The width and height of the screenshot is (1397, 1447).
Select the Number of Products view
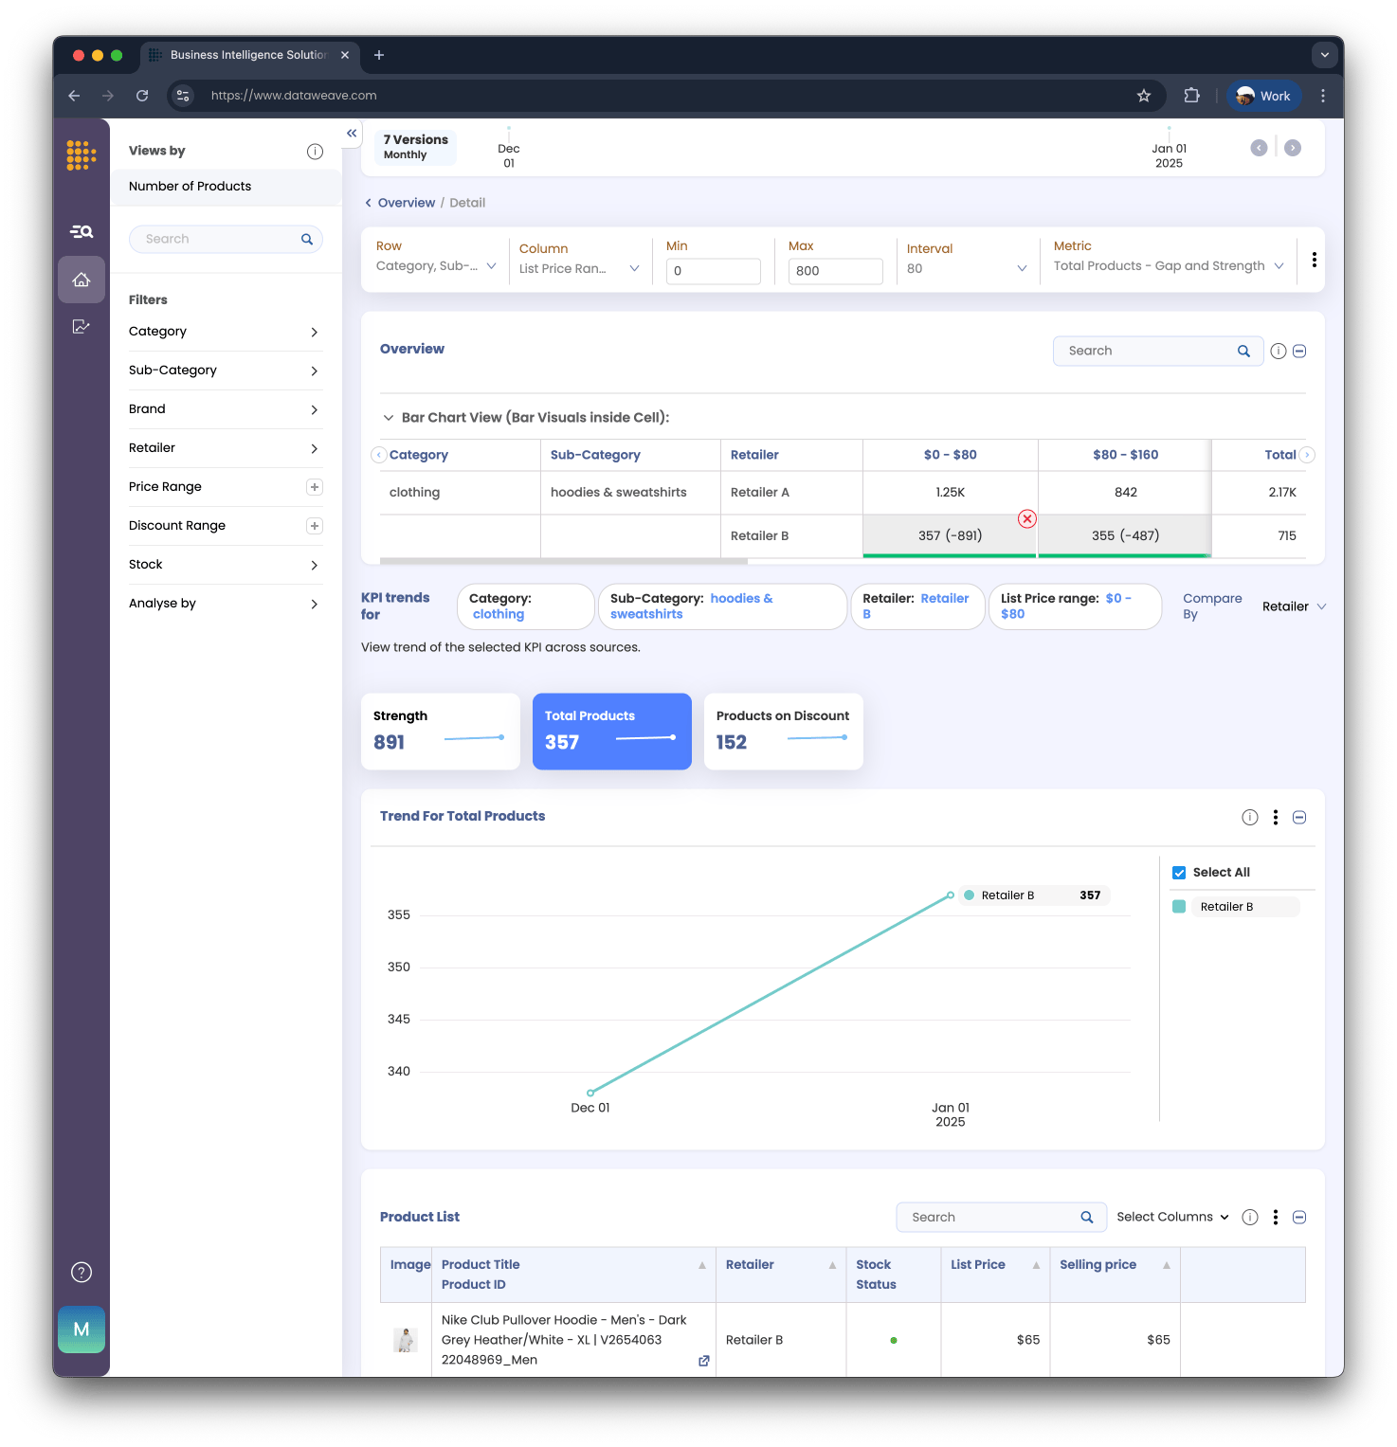pyautogui.click(x=190, y=186)
